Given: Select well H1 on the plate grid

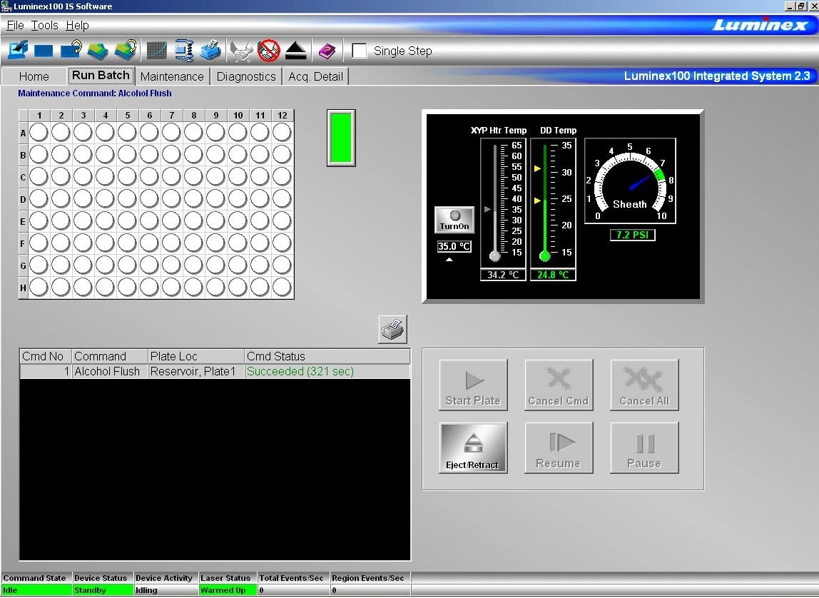Looking at the screenshot, I should pos(39,287).
